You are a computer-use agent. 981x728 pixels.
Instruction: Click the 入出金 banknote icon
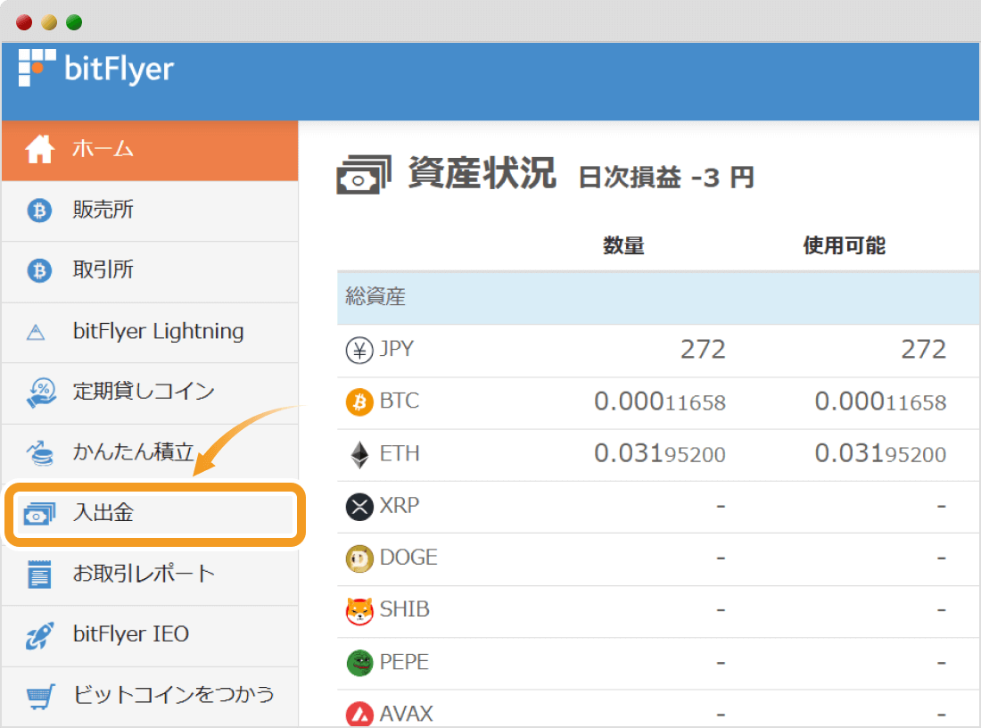tap(39, 514)
